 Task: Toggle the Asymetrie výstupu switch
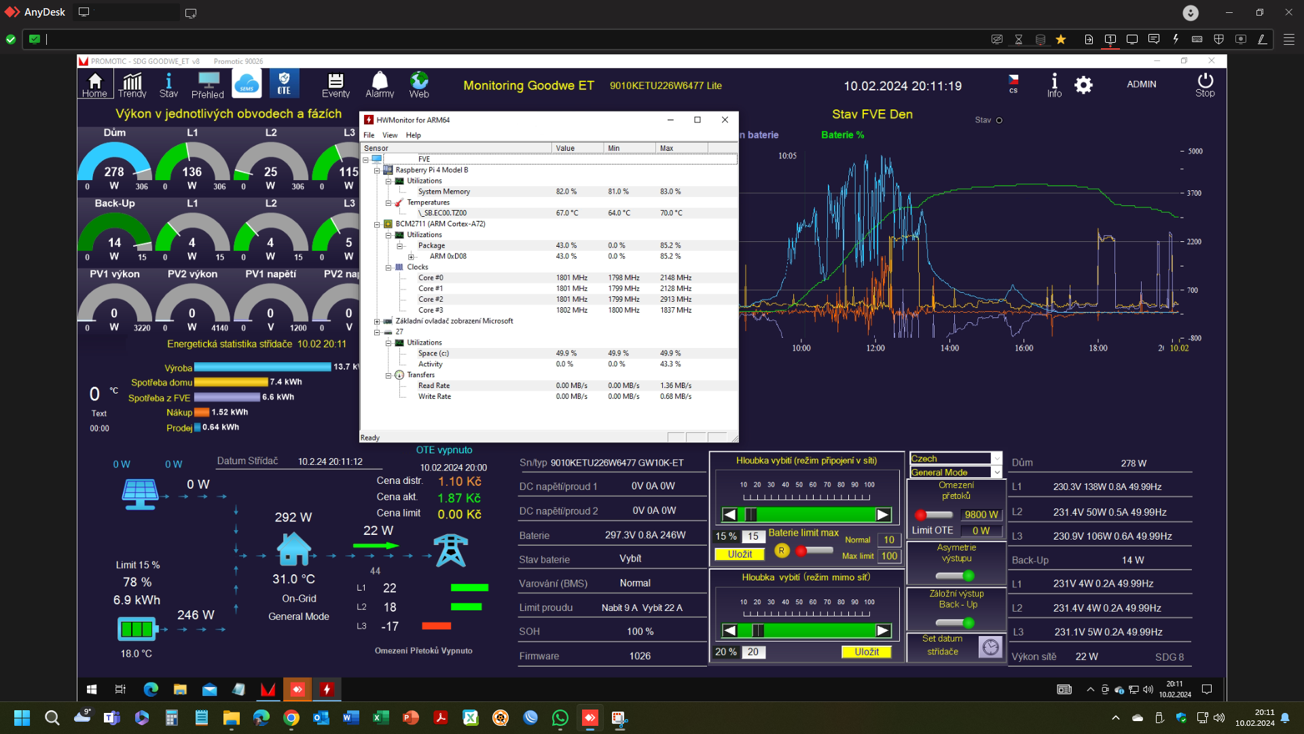coord(956,576)
